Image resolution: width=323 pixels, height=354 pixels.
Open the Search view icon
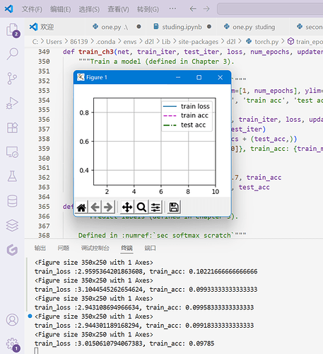(12, 54)
